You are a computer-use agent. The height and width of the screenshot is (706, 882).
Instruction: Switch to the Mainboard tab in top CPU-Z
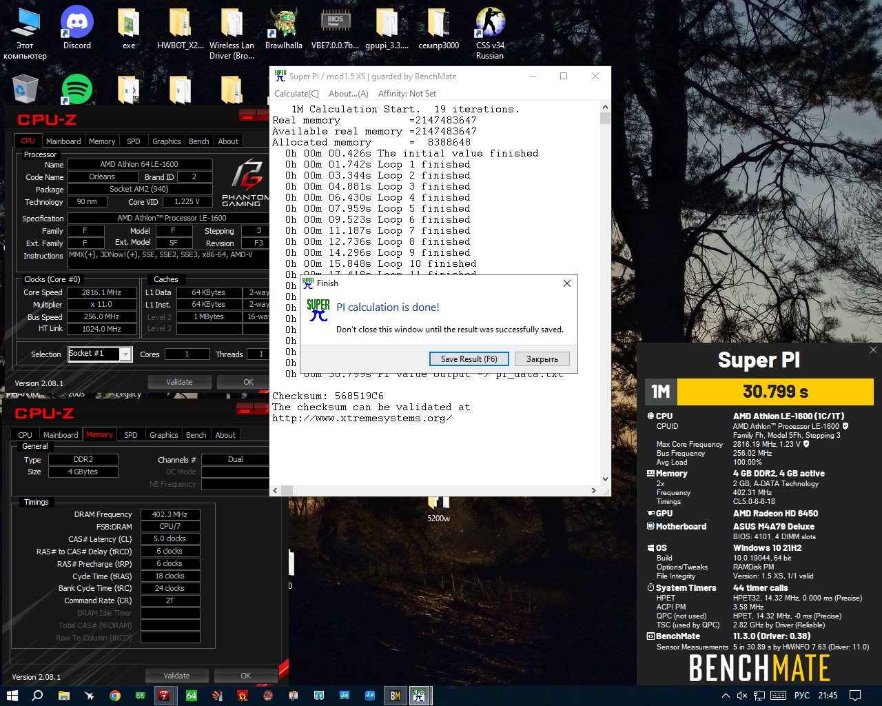63,141
